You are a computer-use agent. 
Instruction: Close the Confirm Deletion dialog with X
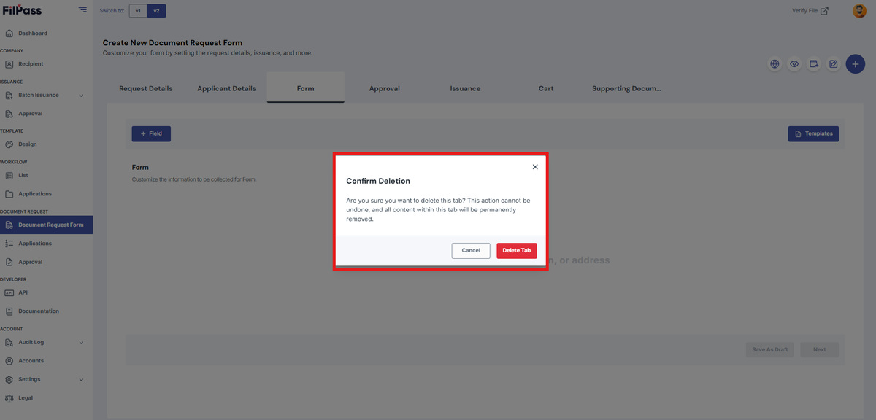(535, 167)
